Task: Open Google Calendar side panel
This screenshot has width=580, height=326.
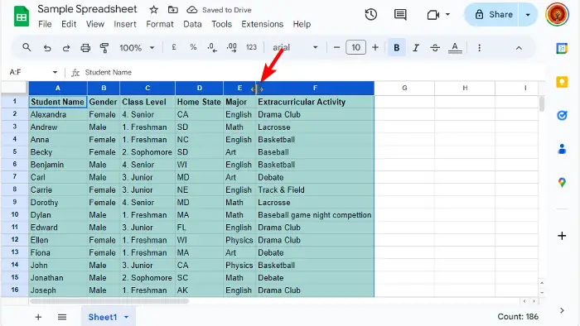Action: coord(562,48)
